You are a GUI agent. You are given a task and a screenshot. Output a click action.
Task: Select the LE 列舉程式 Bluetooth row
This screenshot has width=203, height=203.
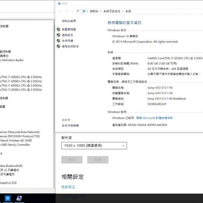point(9,170)
